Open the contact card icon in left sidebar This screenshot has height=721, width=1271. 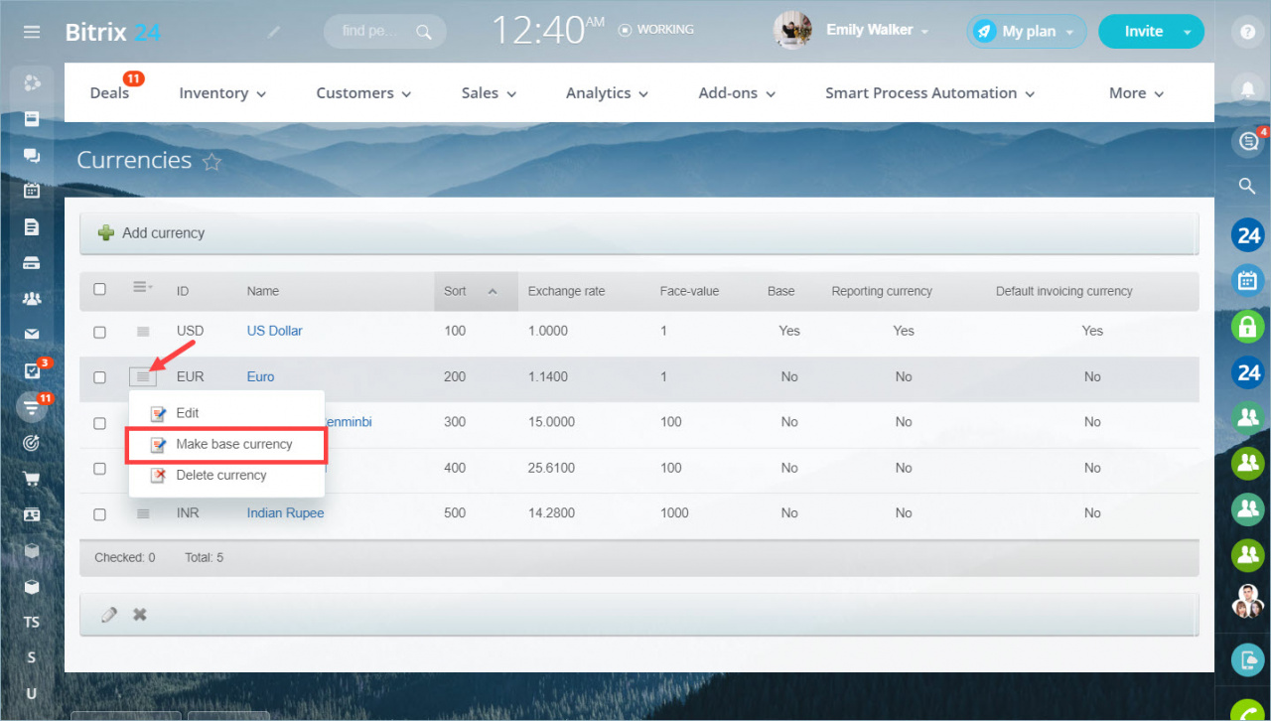coord(32,514)
